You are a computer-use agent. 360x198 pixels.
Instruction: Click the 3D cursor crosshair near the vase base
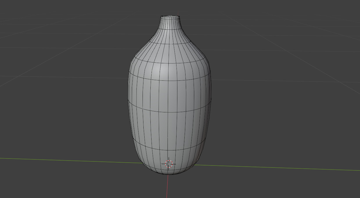pyautogui.click(x=169, y=164)
